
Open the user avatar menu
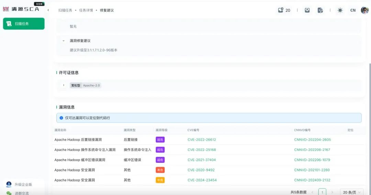point(364,10)
